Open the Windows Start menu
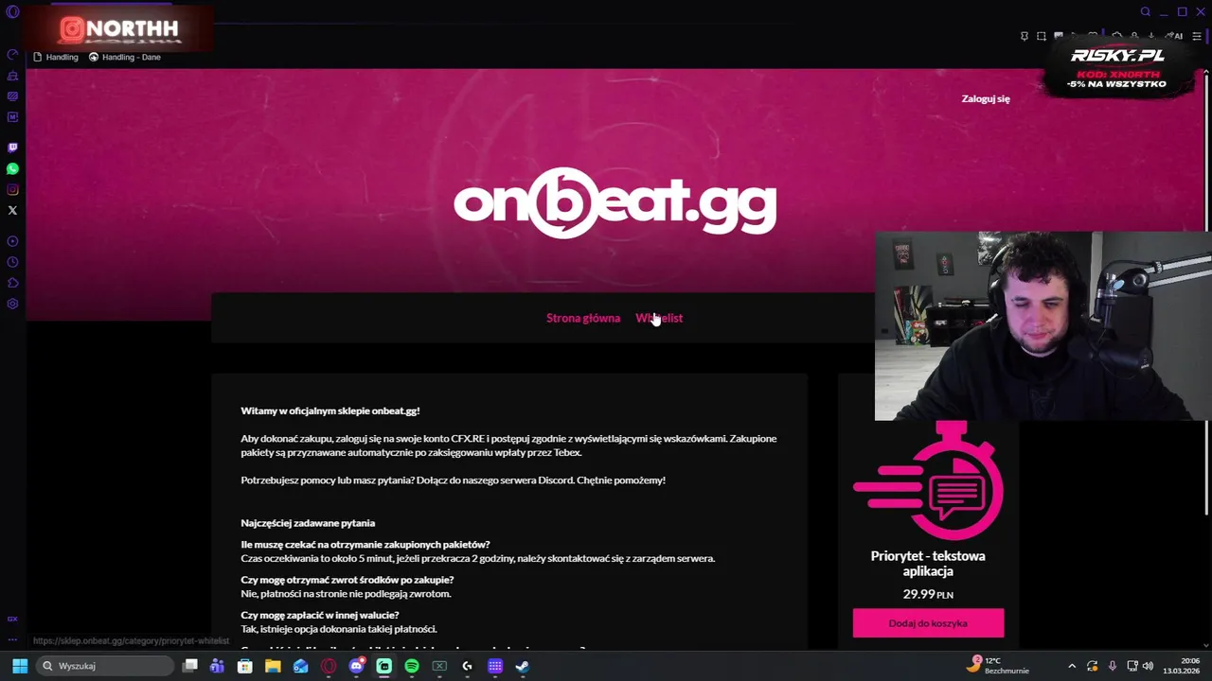Screen dimensions: 1212x681 point(20,666)
